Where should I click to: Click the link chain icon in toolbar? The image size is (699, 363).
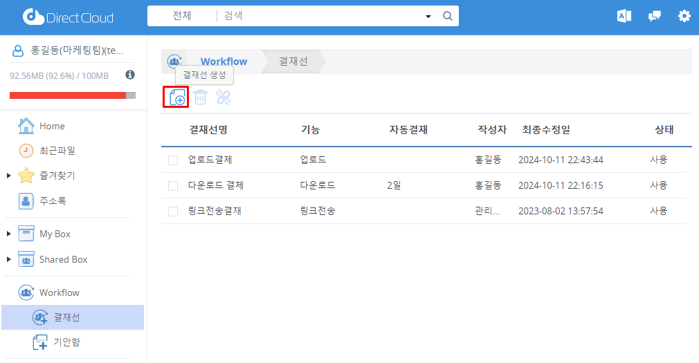(x=223, y=97)
